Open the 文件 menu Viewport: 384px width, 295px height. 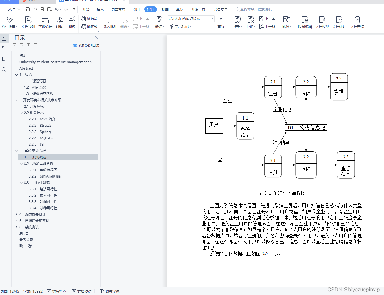[x=11, y=9]
